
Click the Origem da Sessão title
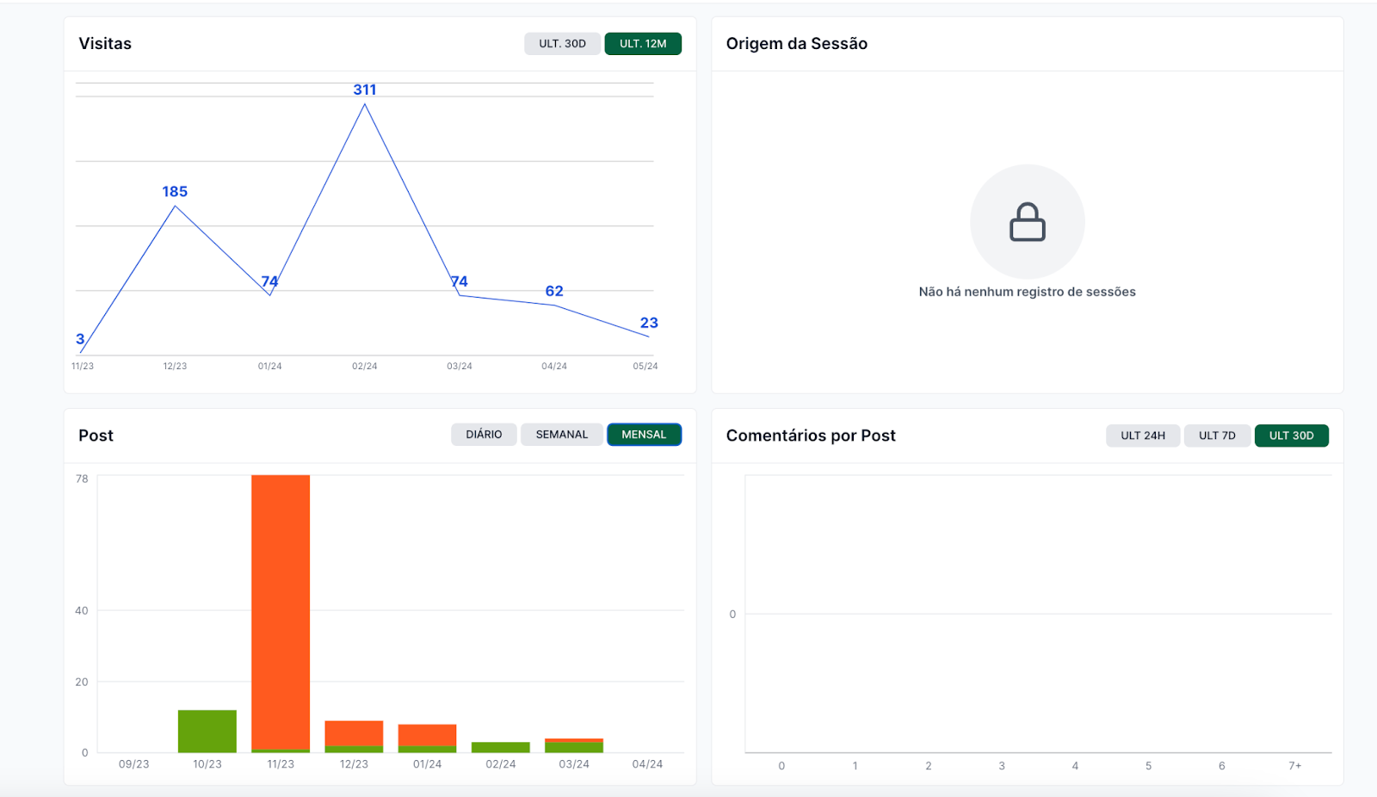(797, 44)
